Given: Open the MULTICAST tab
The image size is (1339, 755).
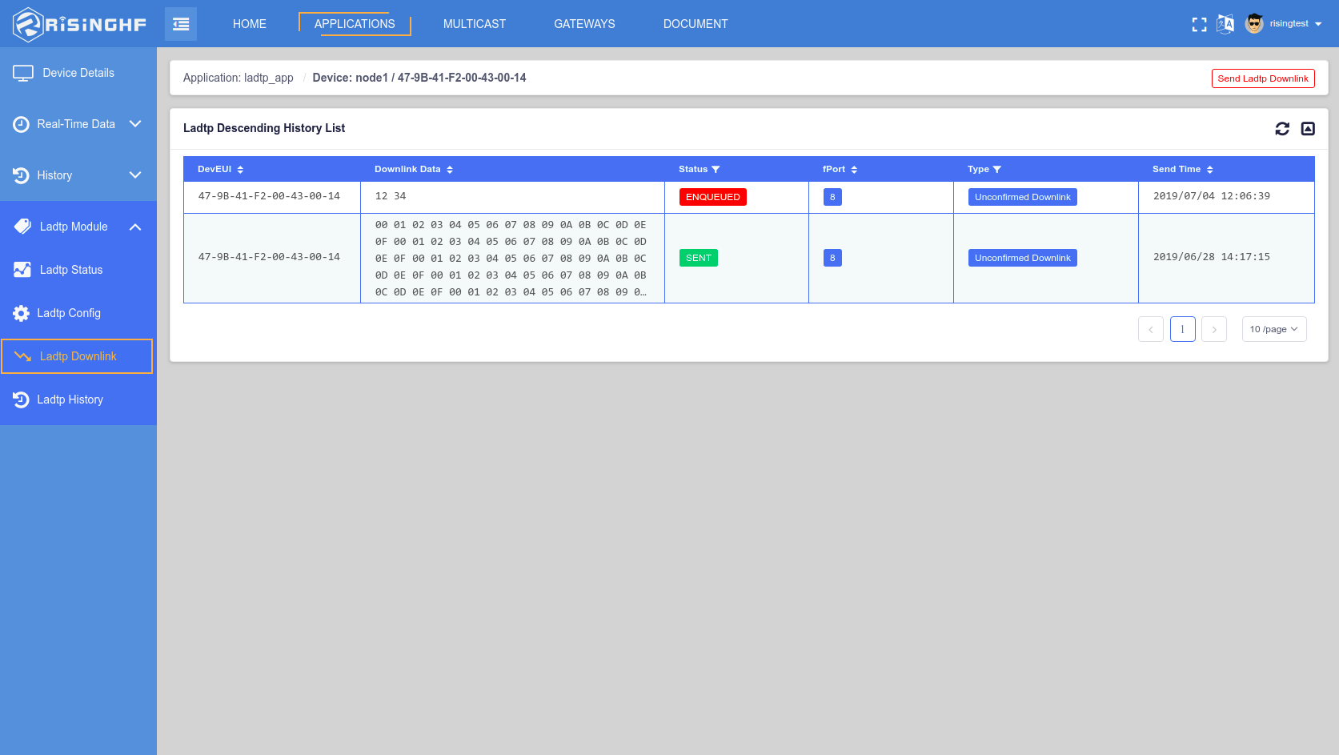Looking at the screenshot, I should click(475, 24).
